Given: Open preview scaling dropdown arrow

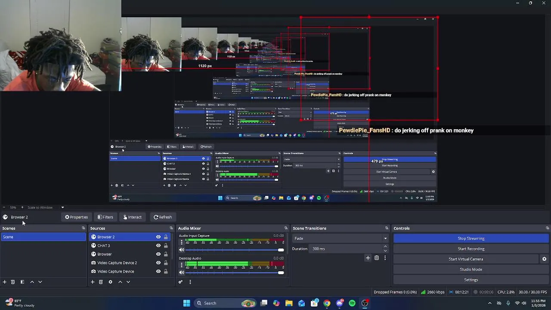Looking at the screenshot, I should [62, 208].
